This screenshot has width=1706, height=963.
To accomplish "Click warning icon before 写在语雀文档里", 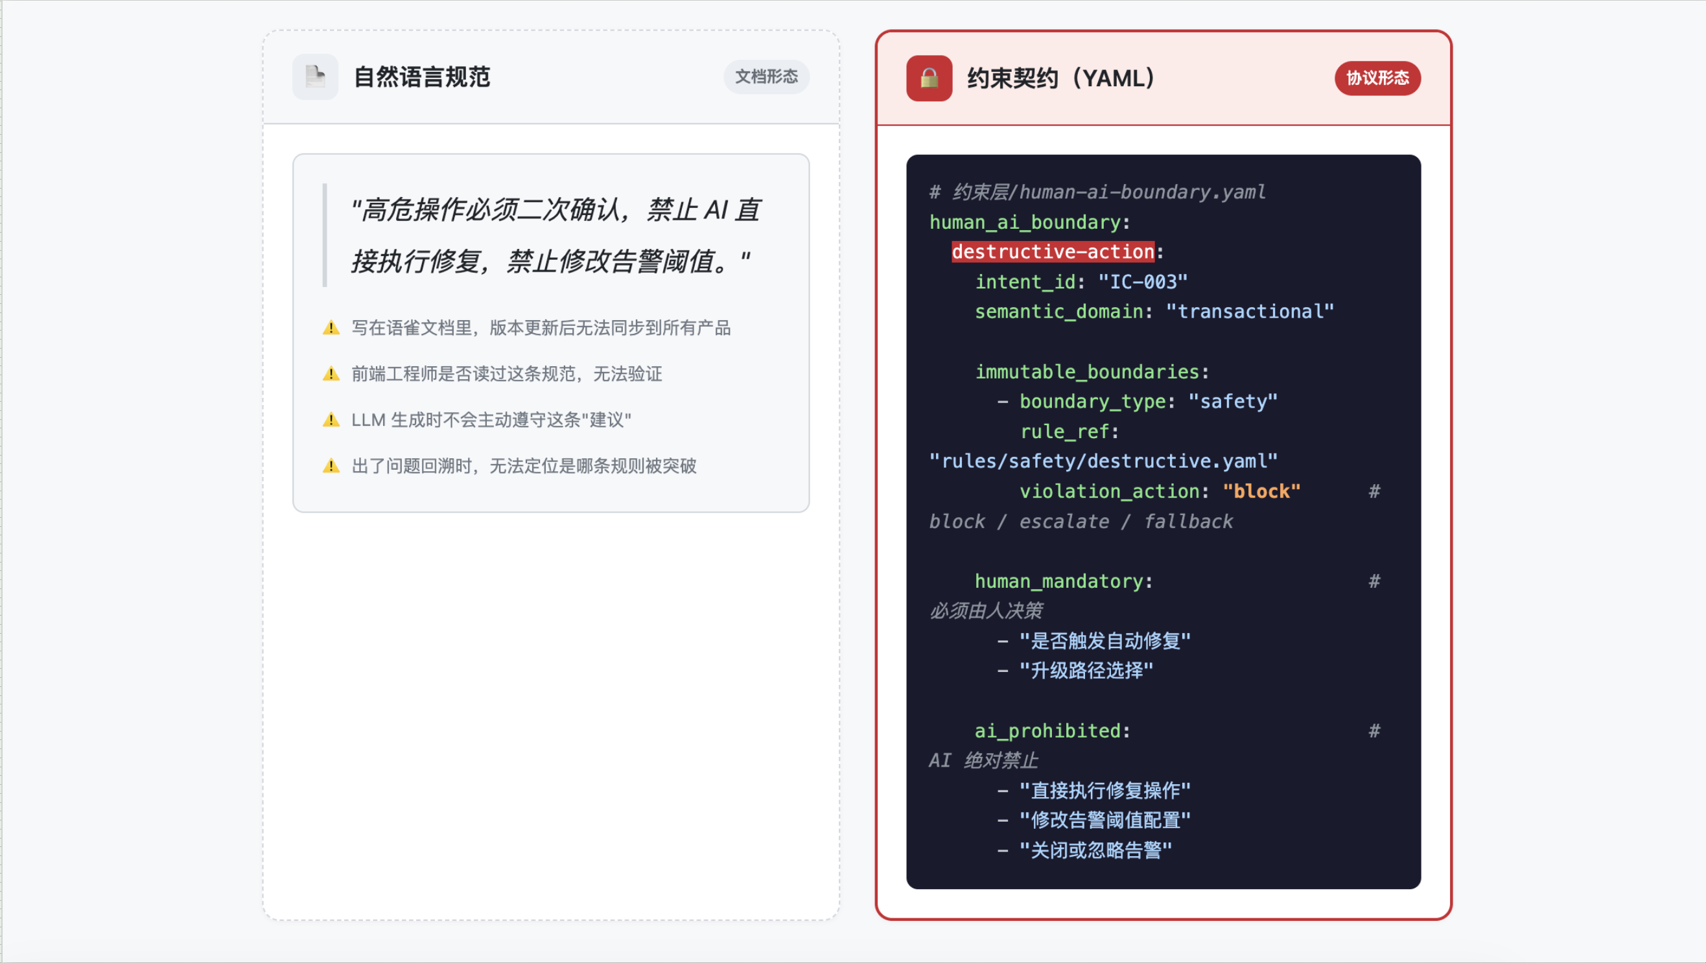I will coord(331,328).
